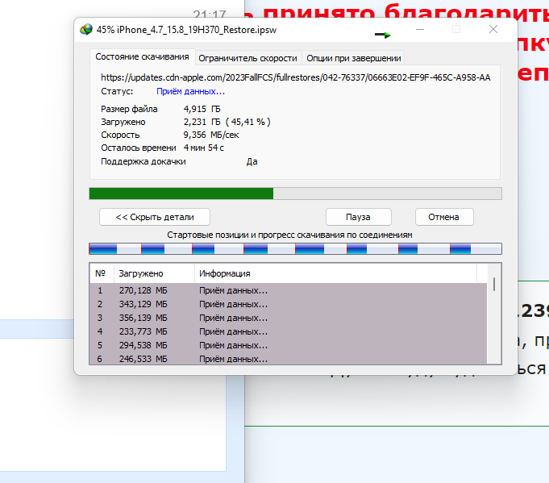Close the download window

tap(493, 29)
